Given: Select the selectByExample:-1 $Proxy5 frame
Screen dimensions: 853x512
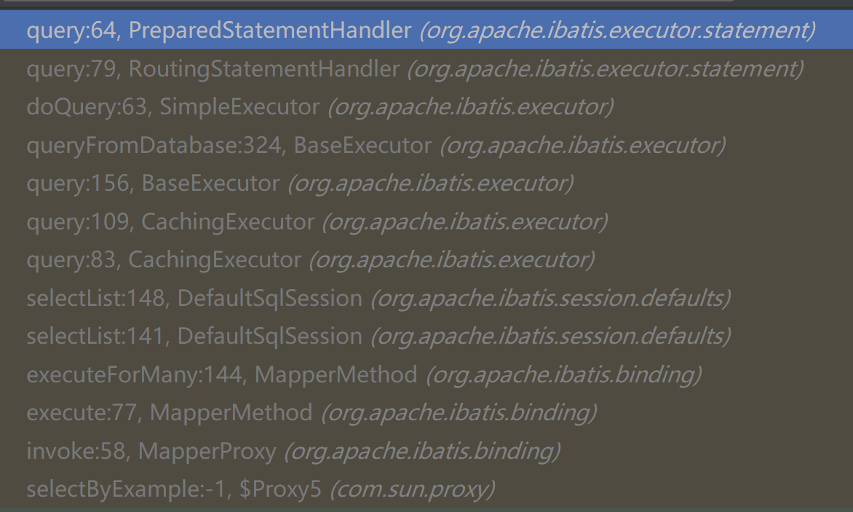Looking at the screenshot, I should point(173,489).
